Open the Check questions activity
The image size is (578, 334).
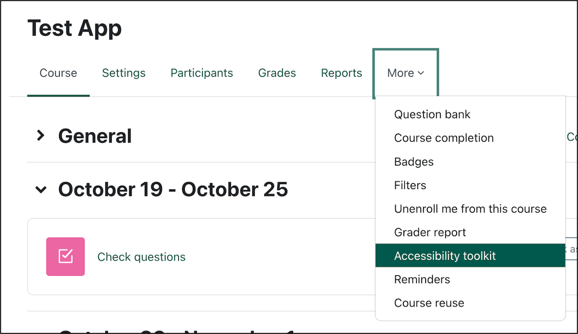coord(141,257)
